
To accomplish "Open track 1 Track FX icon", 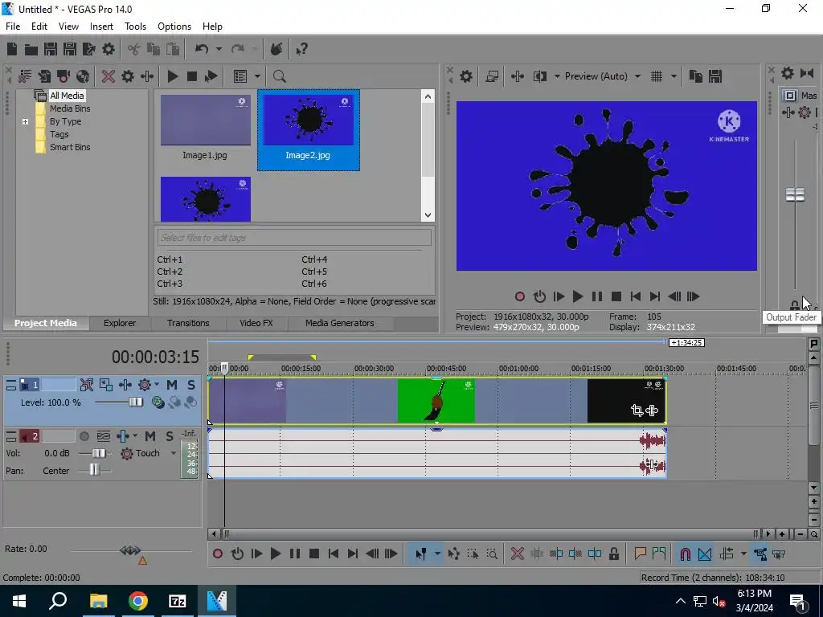I will 125,385.
